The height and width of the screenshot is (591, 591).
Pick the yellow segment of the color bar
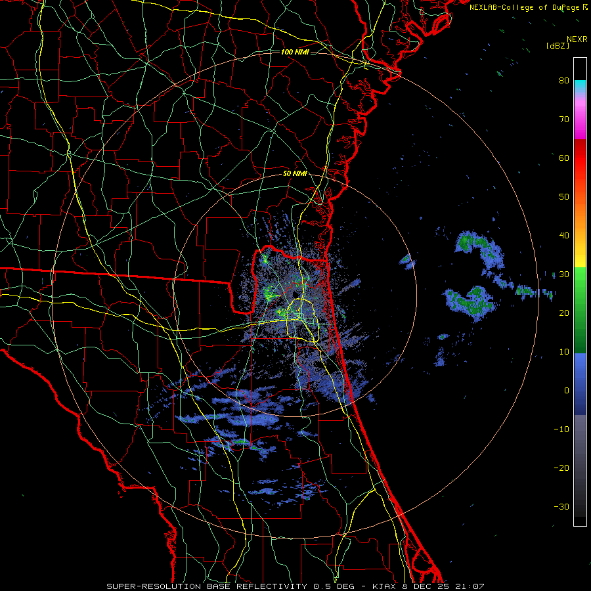coord(580,256)
